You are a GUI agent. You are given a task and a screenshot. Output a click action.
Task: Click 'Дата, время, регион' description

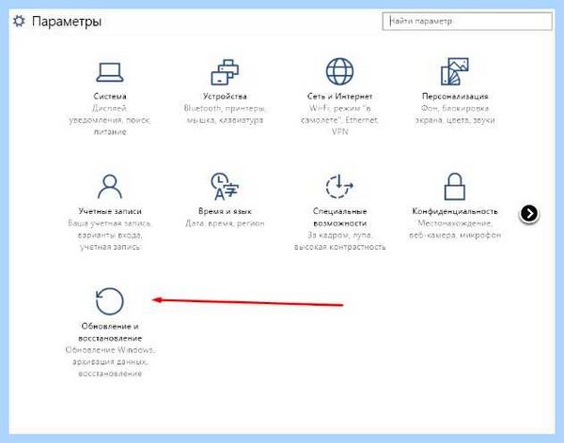(x=225, y=223)
